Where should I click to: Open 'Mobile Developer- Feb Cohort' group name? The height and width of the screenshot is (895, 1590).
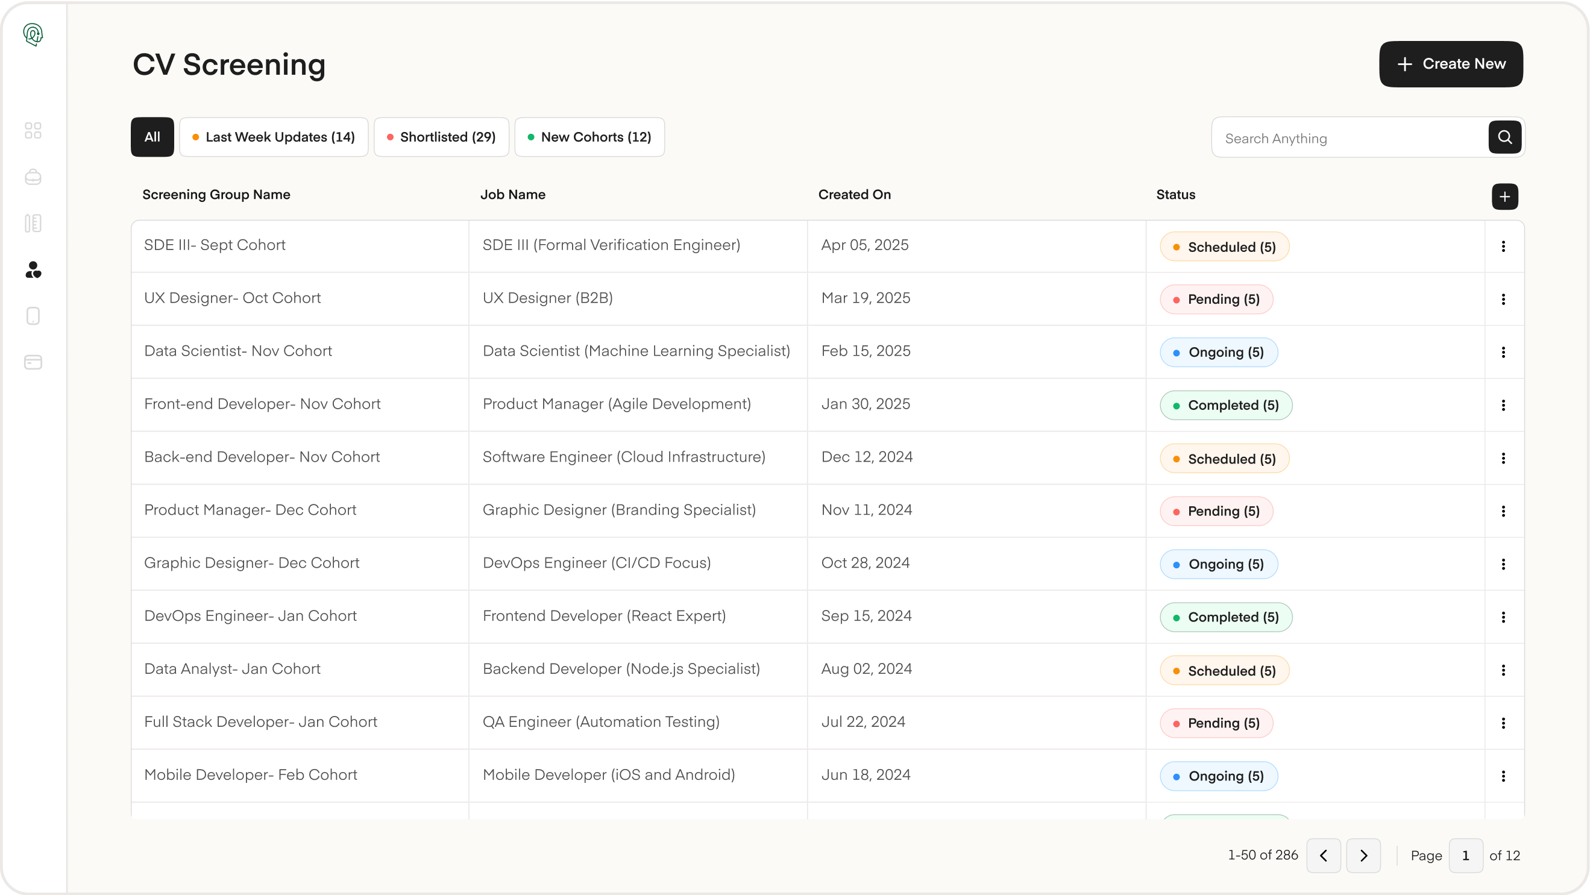251,775
